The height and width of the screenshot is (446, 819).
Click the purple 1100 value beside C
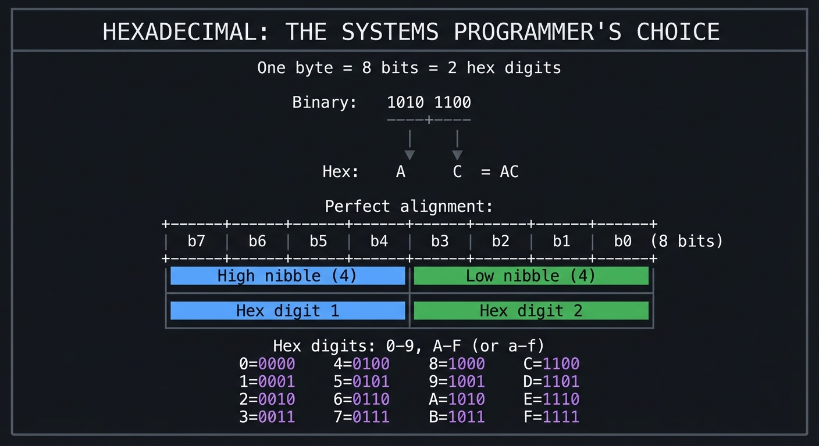[x=562, y=364]
